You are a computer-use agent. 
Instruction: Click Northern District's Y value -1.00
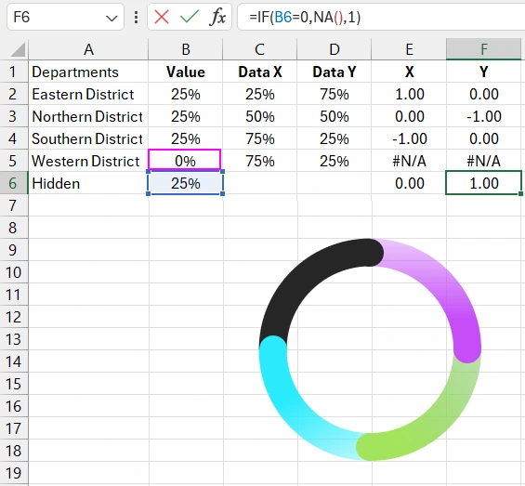(483, 116)
